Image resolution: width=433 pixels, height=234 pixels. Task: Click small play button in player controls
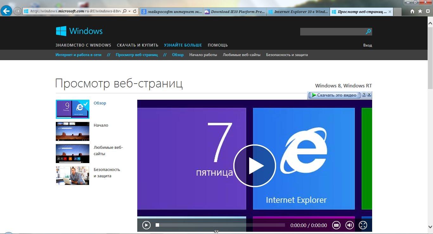(x=146, y=225)
